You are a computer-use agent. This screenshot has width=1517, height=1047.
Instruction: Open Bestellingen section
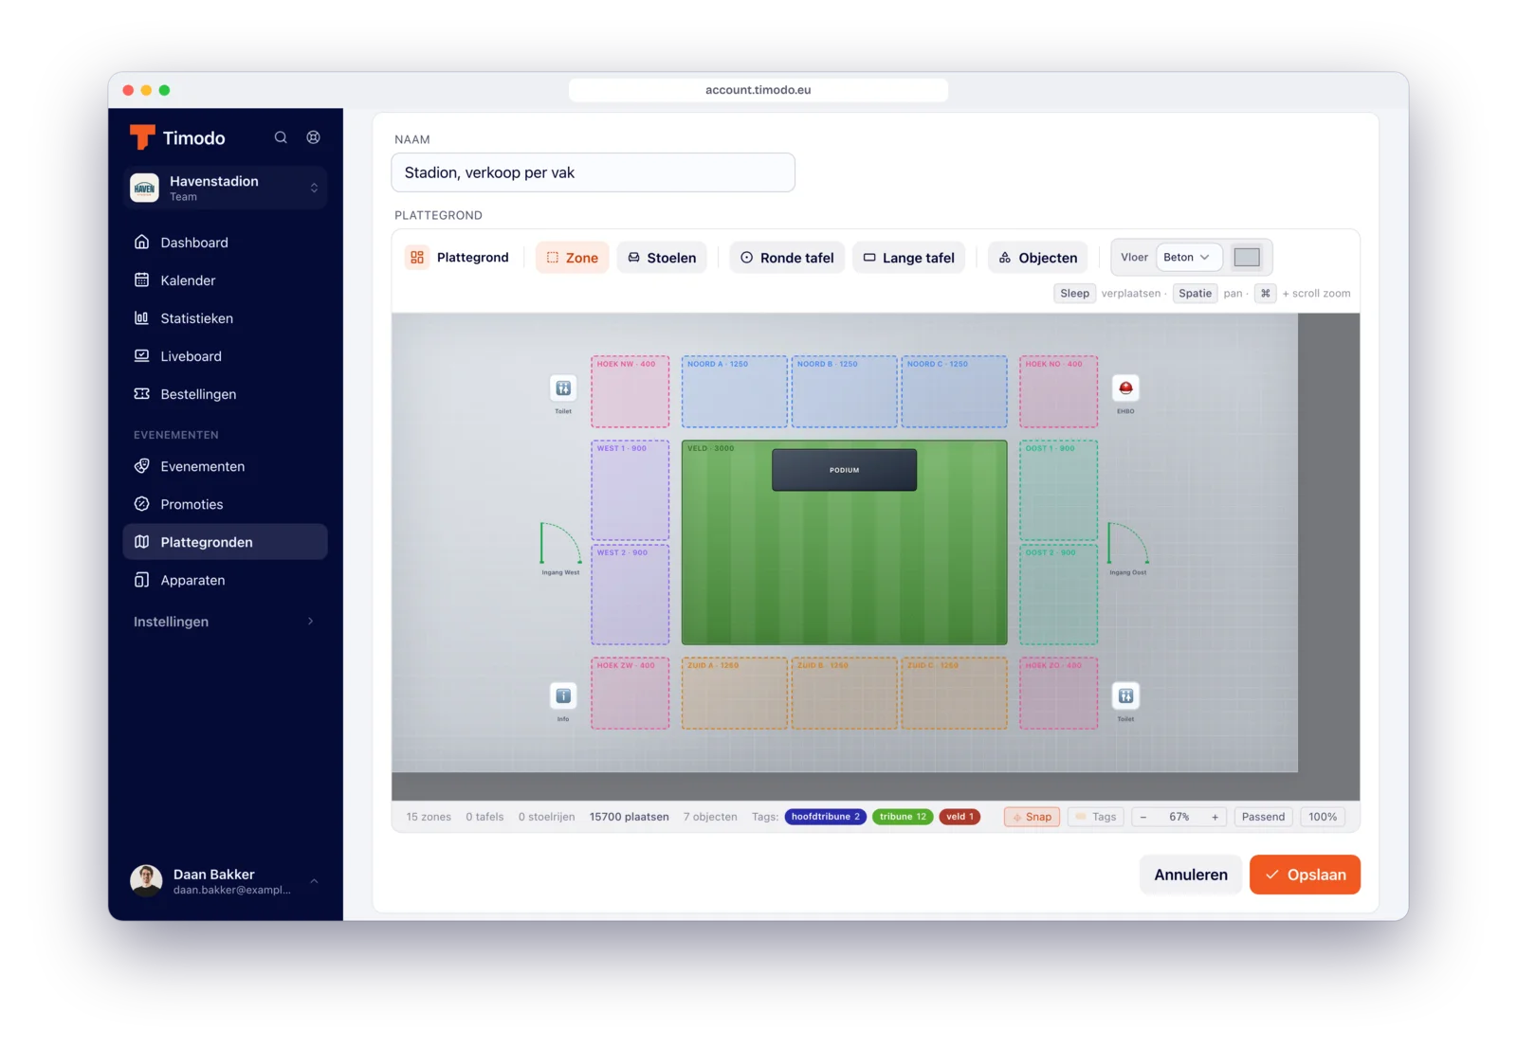pyautogui.click(x=226, y=394)
